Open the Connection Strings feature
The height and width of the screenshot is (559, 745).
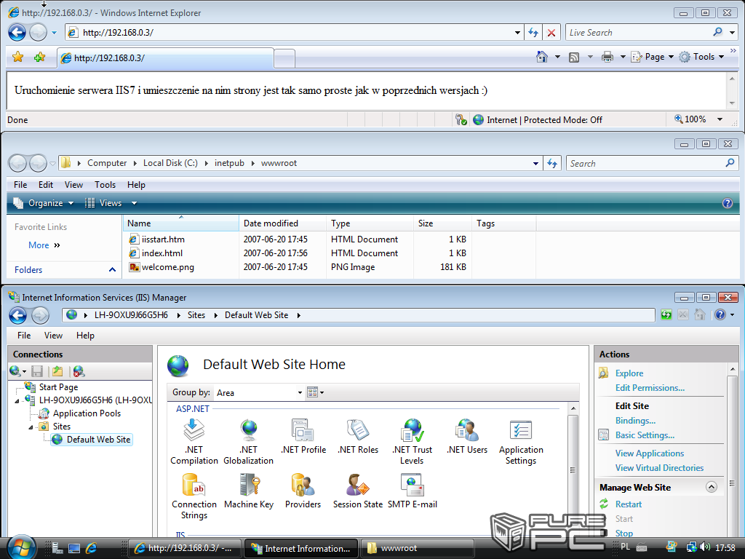tap(194, 496)
